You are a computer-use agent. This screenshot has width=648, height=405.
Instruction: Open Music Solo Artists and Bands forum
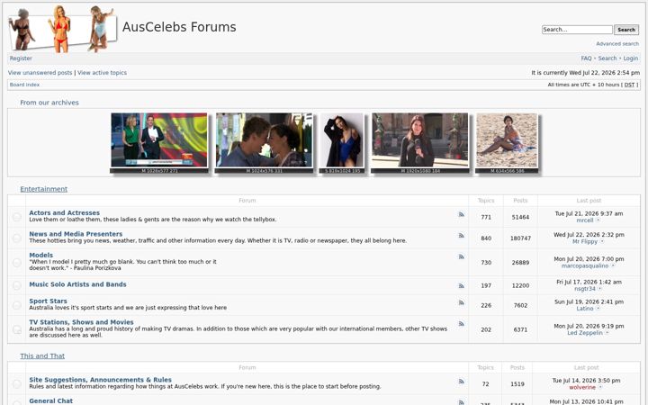pos(77,284)
